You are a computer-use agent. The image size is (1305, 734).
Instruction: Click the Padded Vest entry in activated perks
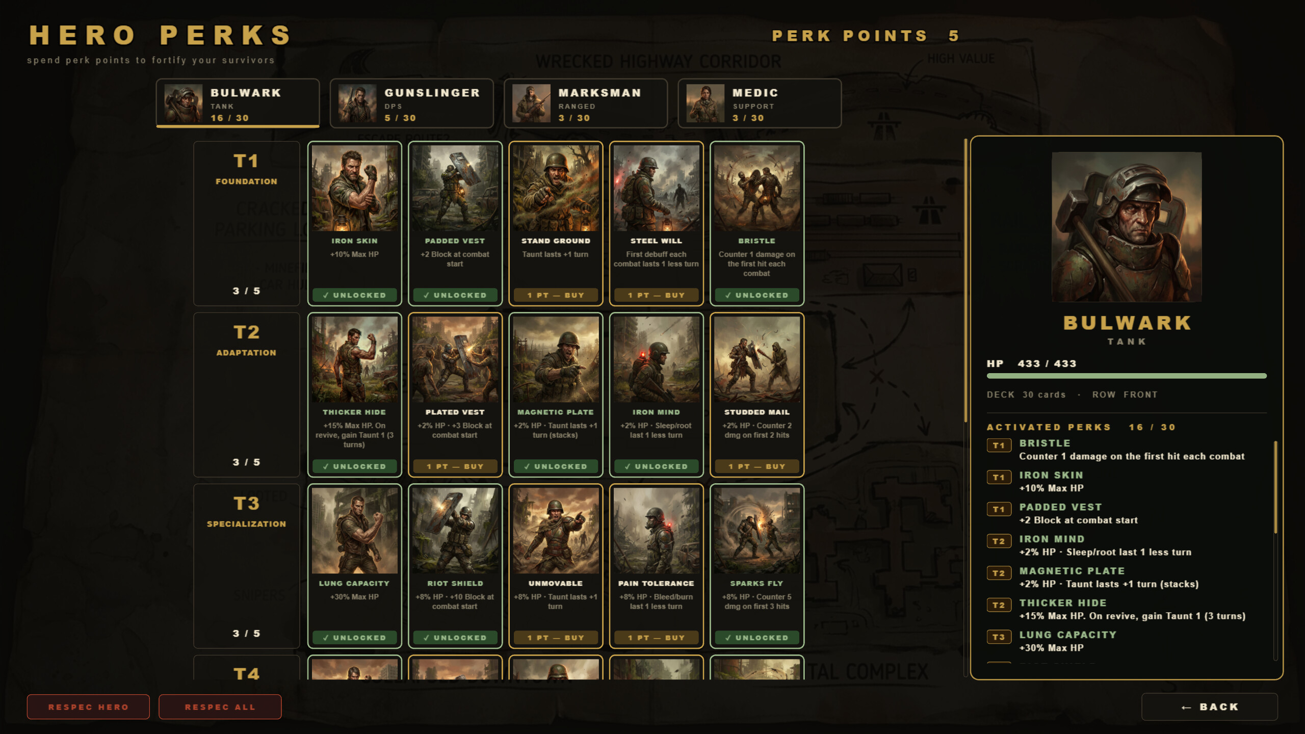point(1127,514)
